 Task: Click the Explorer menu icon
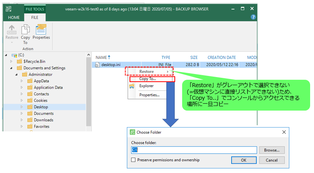click(x=132, y=86)
